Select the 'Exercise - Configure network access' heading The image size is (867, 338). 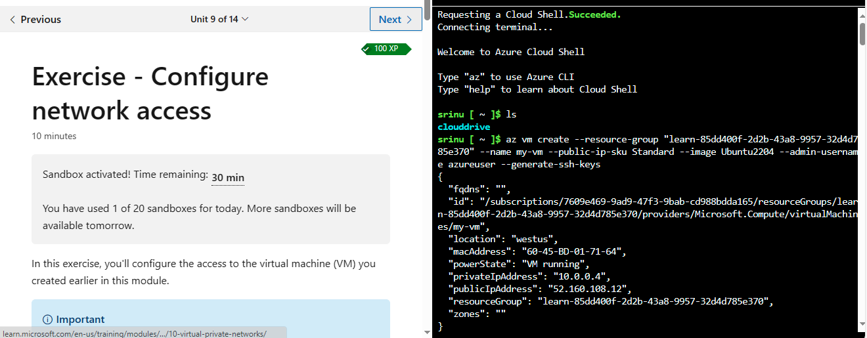tap(150, 94)
